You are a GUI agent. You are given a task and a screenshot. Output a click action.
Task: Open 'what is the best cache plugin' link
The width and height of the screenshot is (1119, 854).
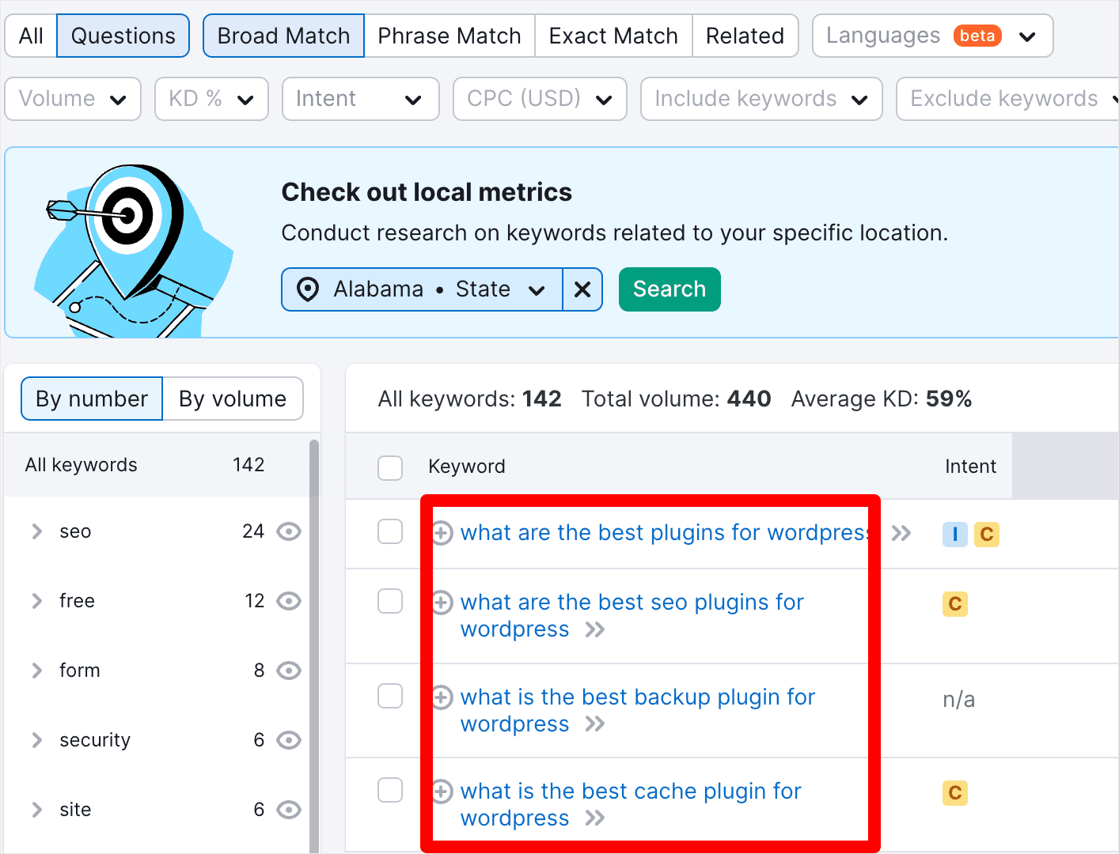point(631,805)
